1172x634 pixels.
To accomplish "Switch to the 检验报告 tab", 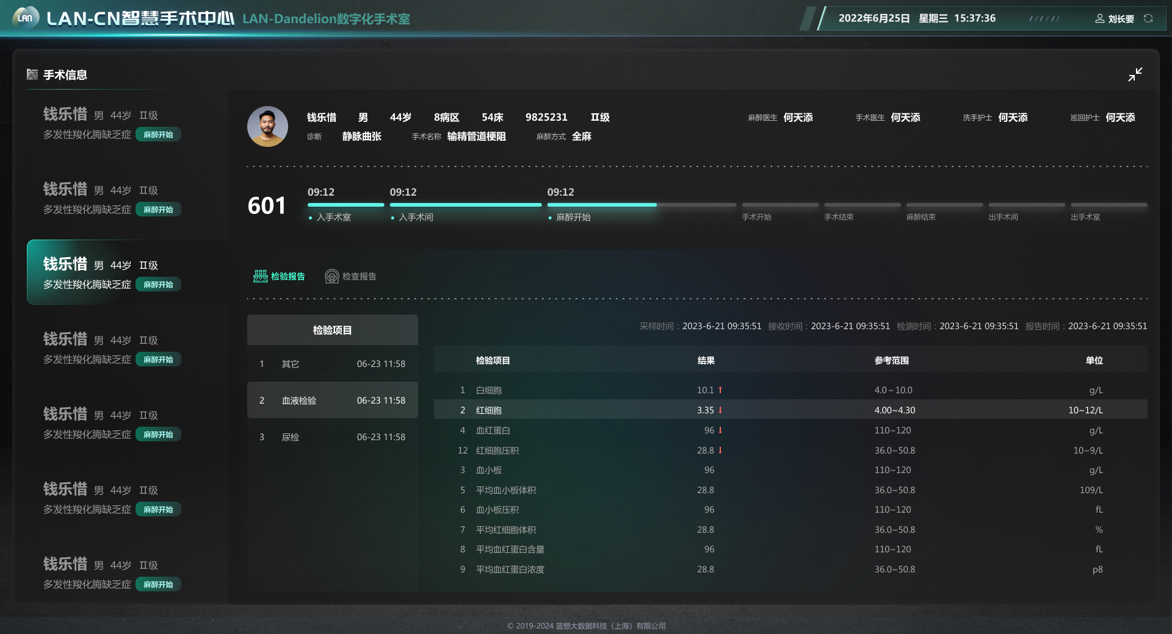I will pyautogui.click(x=279, y=276).
